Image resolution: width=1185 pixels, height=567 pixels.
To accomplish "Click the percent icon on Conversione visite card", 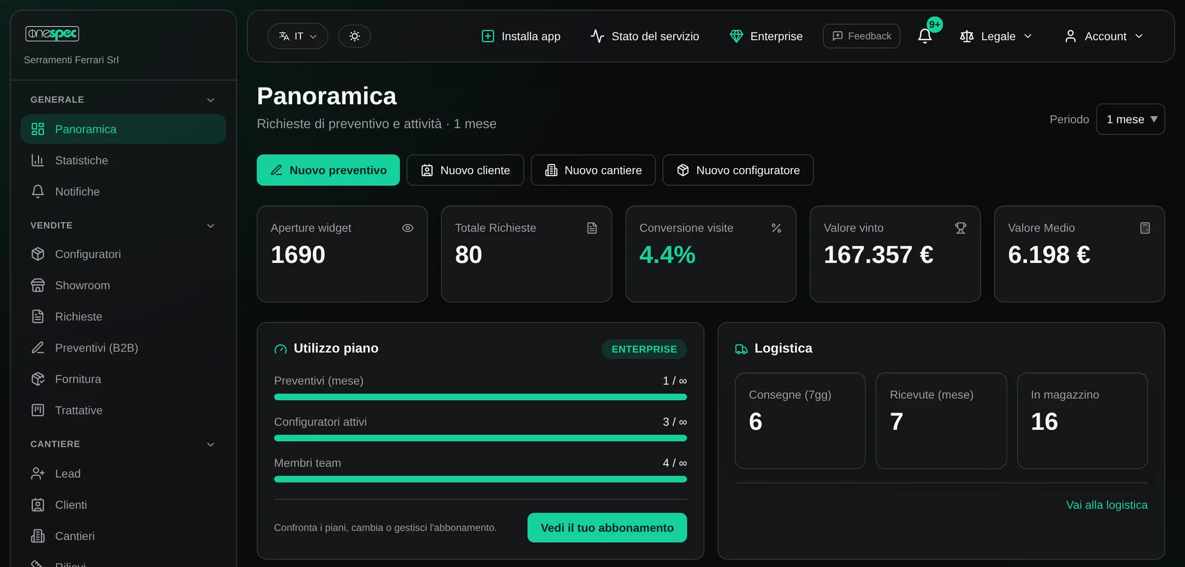I will (x=776, y=228).
